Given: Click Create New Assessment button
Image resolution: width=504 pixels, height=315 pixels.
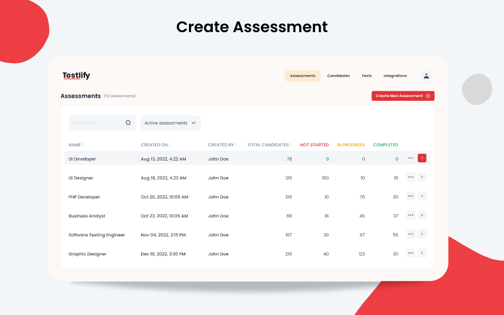Looking at the screenshot, I should [403, 96].
